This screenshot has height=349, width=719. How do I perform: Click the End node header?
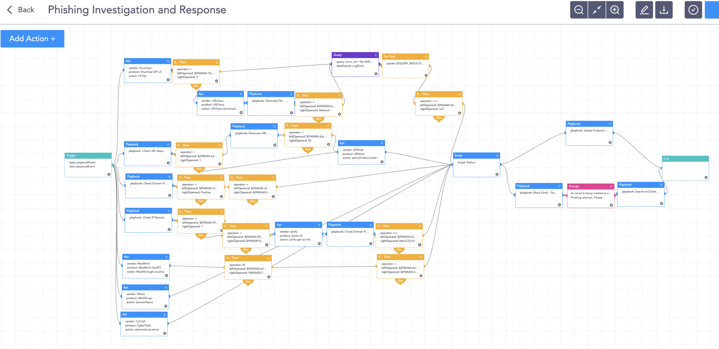click(x=685, y=159)
